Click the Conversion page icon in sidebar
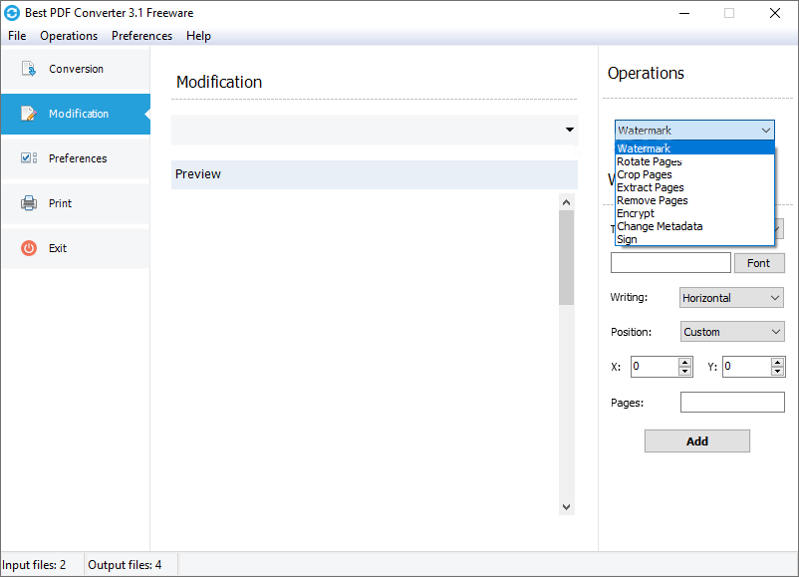 (x=29, y=69)
